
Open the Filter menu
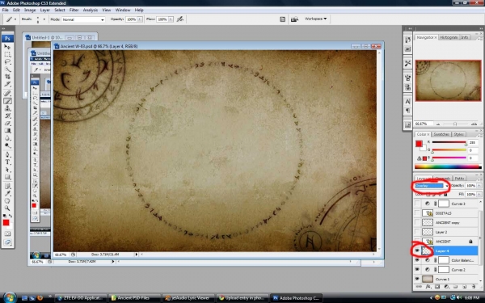click(x=74, y=10)
